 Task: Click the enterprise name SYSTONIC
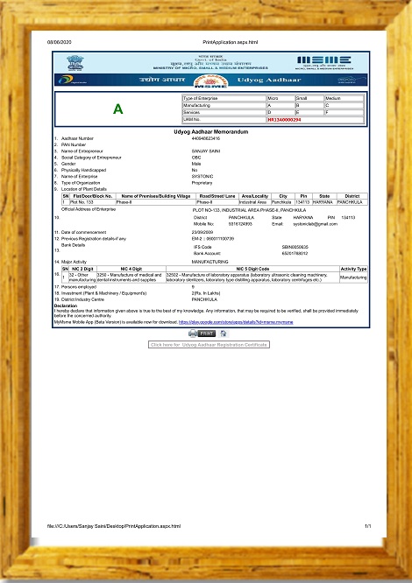tap(202, 176)
